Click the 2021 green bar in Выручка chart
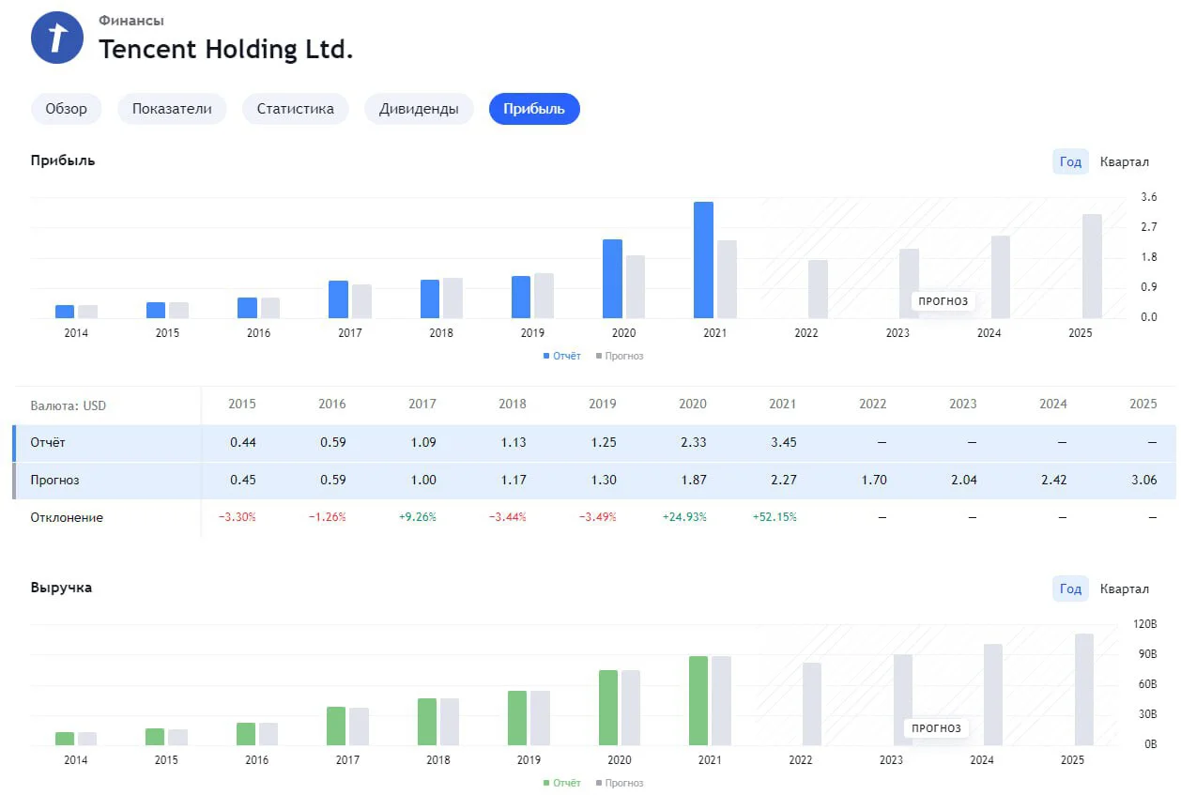1181x795 pixels. pyautogui.click(x=698, y=701)
